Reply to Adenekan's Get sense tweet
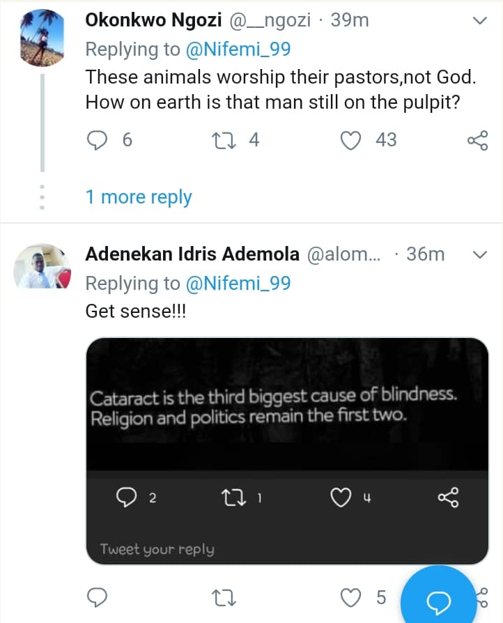This screenshot has width=503, height=623. tap(98, 597)
